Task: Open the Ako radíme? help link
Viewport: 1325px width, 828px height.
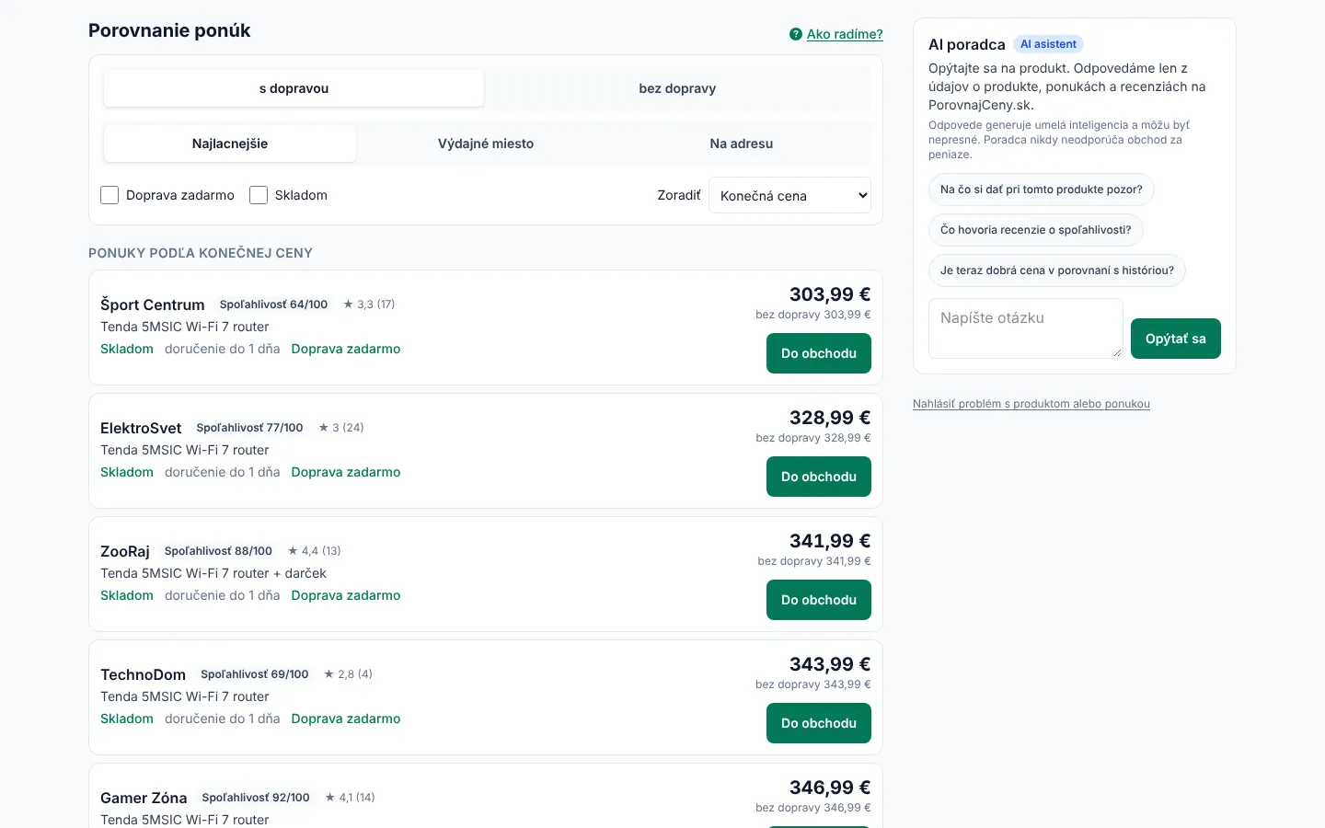Action: 845,34
